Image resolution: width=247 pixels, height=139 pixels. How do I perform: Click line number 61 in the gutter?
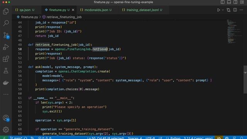(x=20, y=98)
